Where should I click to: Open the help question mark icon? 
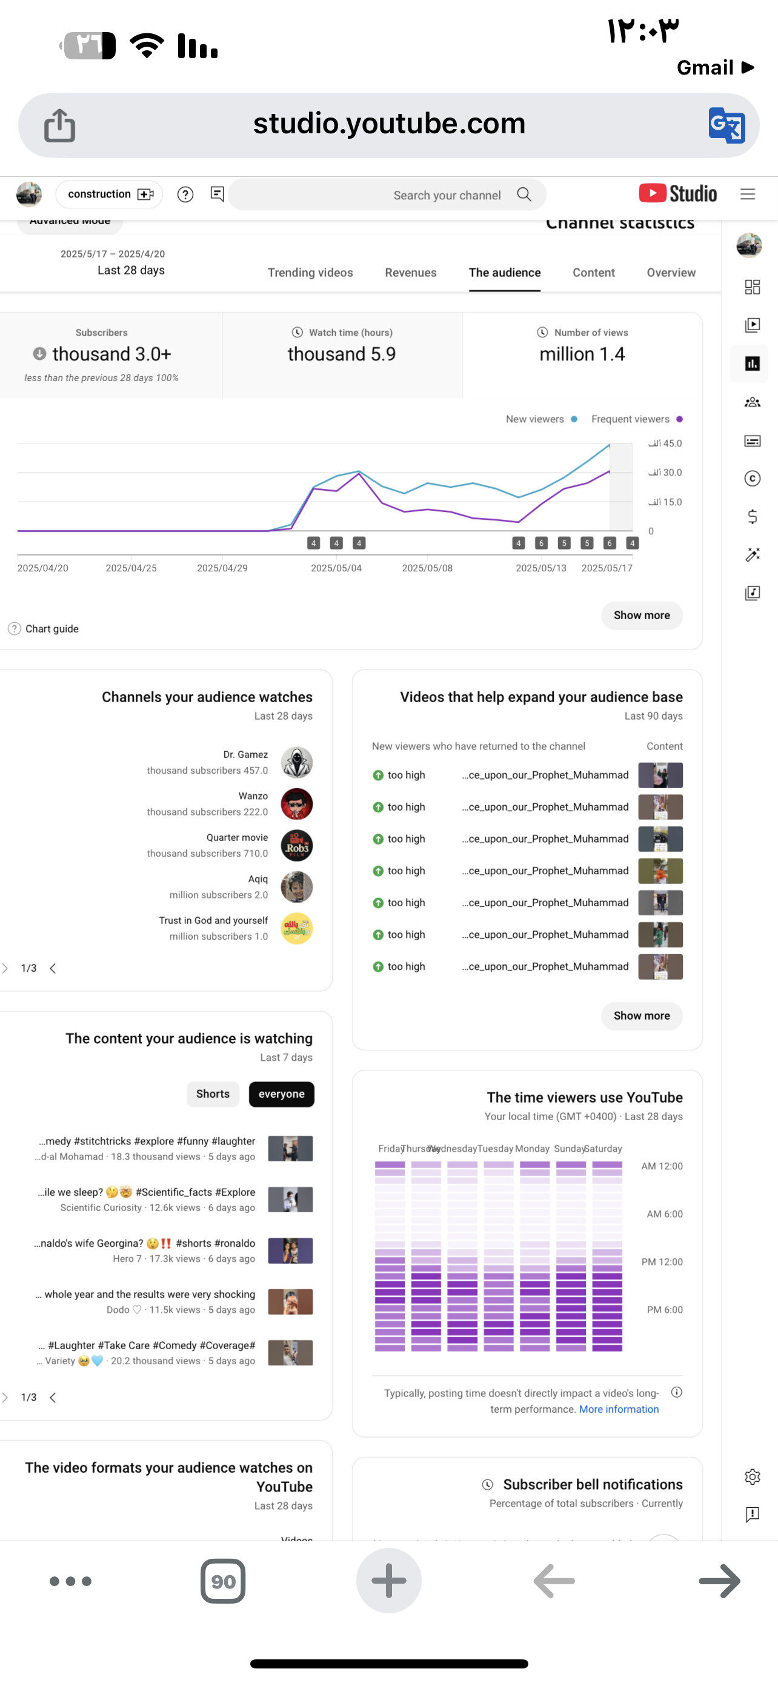tap(185, 194)
